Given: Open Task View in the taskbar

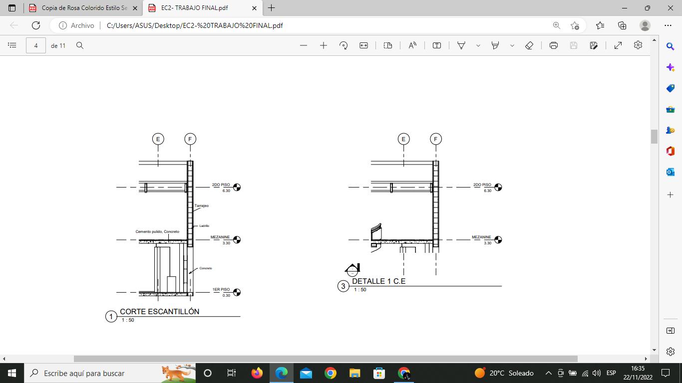Looking at the screenshot, I should click(x=231, y=373).
